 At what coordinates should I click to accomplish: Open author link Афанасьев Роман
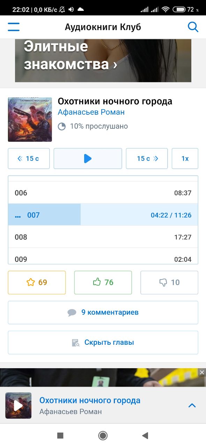[x=91, y=112]
